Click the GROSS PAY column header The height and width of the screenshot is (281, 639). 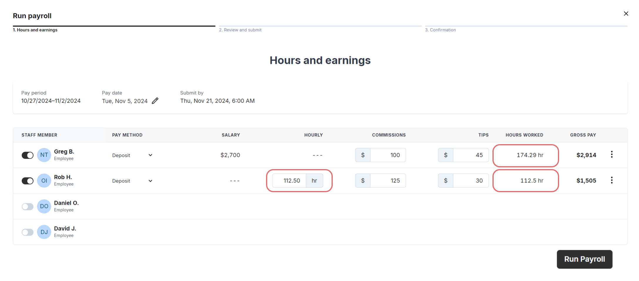click(583, 135)
